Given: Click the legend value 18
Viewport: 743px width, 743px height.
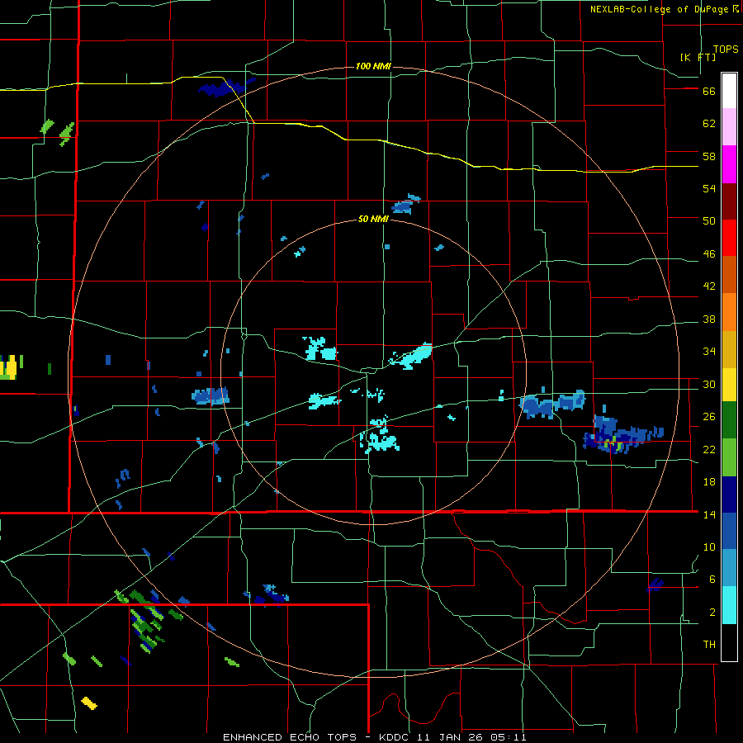Looking at the screenshot, I should coord(709,482).
